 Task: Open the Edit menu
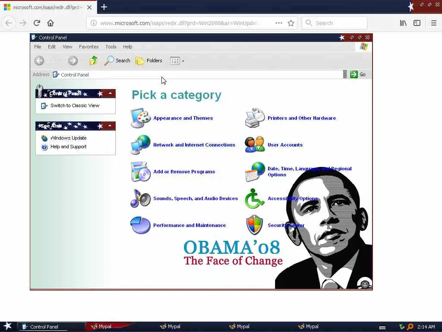(x=52, y=47)
